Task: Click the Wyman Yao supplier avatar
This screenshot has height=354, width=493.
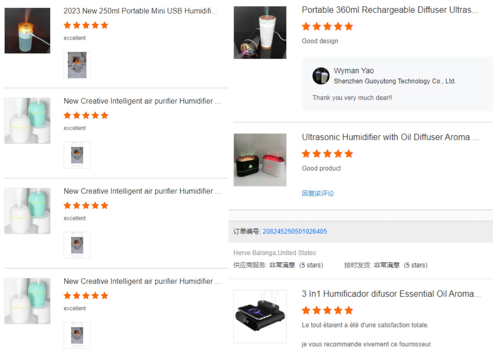Action: coord(321,76)
